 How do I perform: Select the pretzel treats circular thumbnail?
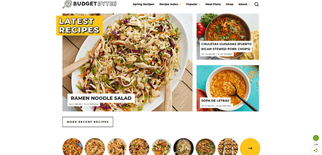pos(228,147)
